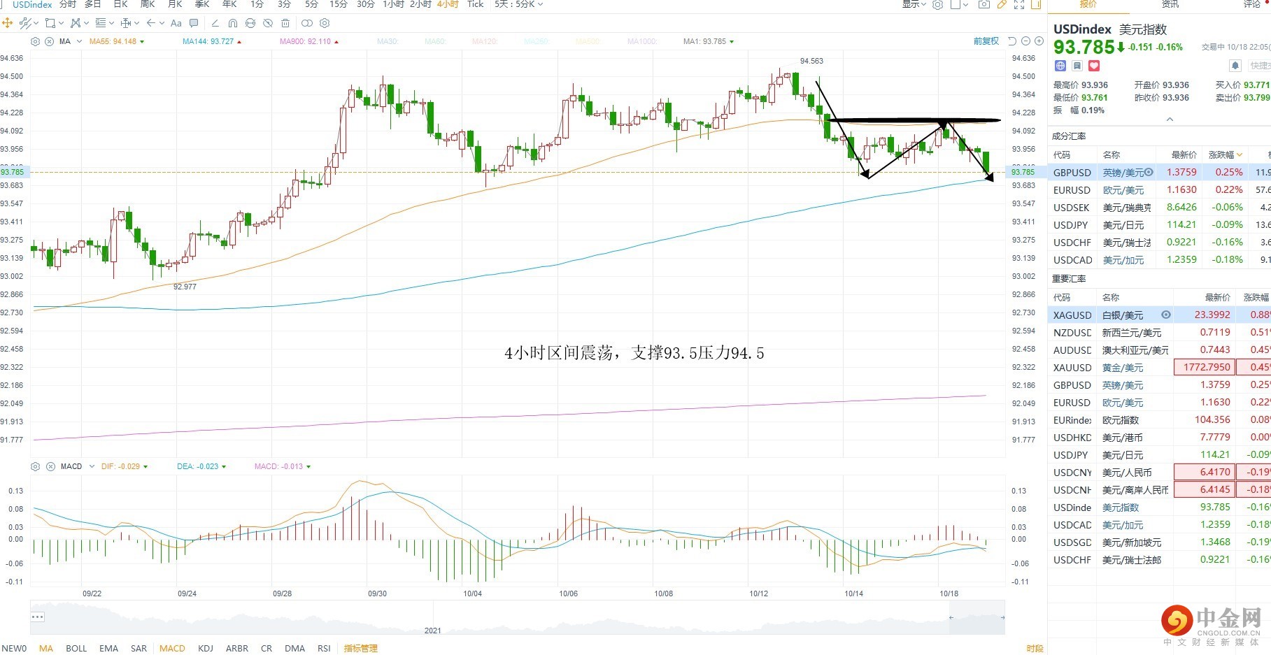Open the 5天:5分K period dropdown
This screenshot has width=1271, height=655.
(518, 4)
